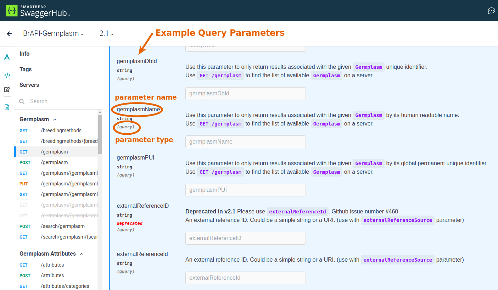This screenshot has width=498, height=290.
Task: Click the SwaggerHub logo in the header
Action: click(38, 11)
